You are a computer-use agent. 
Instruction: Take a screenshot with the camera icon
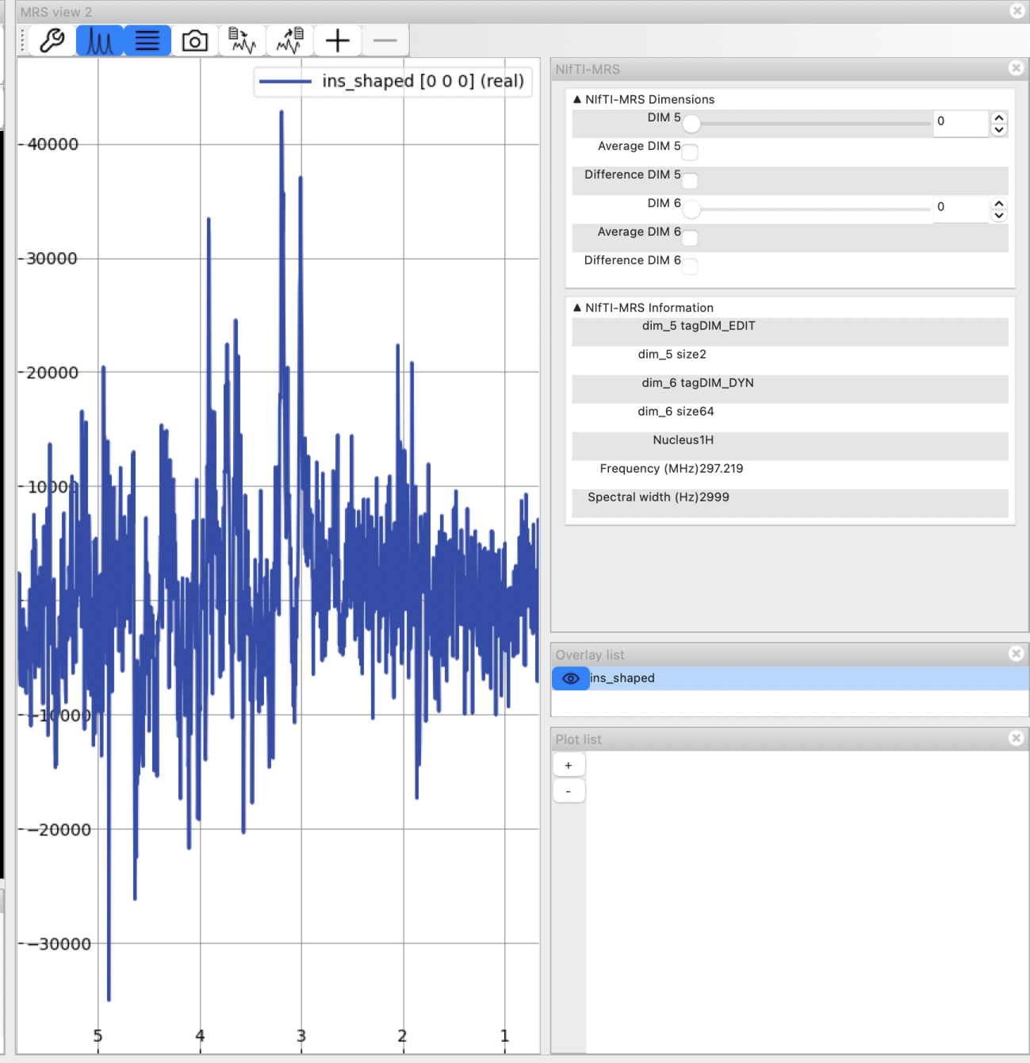tap(195, 40)
